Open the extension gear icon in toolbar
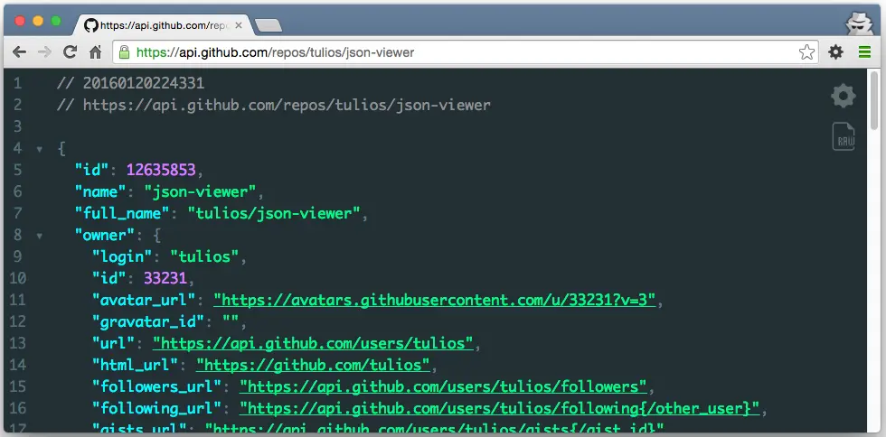 click(x=835, y=52)
